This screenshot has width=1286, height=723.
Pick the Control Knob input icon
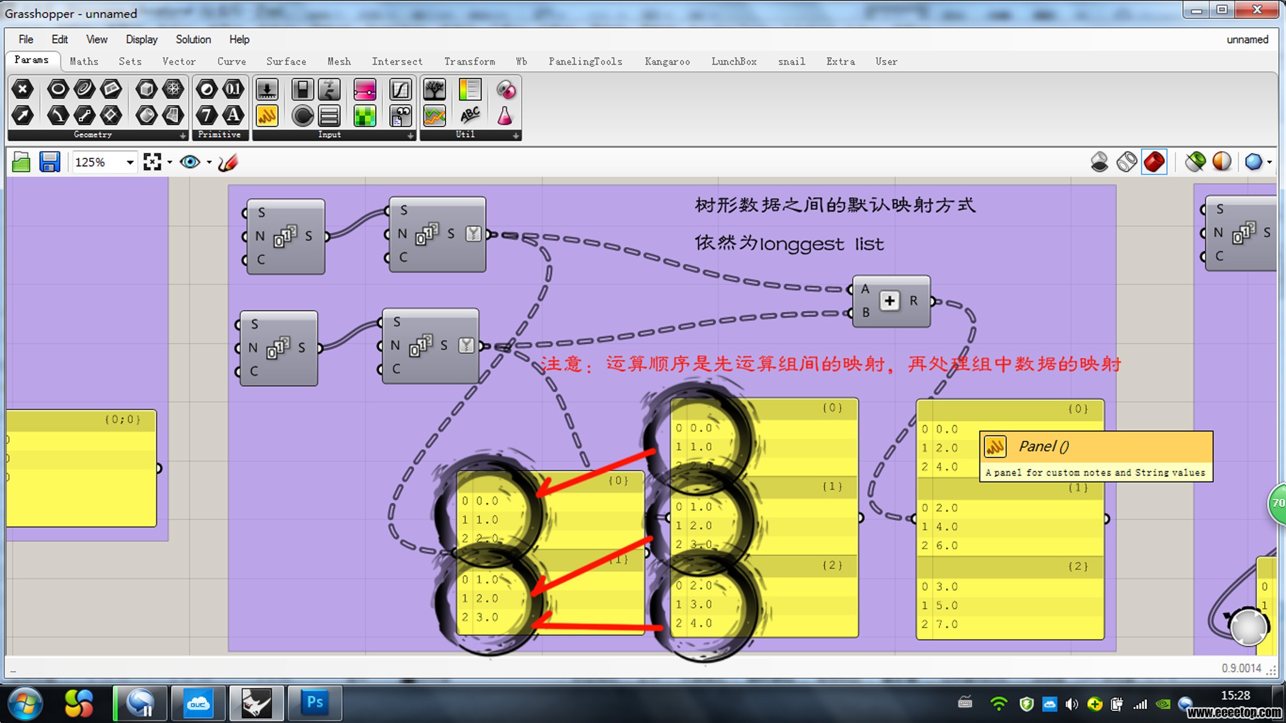tap(302, 115)
